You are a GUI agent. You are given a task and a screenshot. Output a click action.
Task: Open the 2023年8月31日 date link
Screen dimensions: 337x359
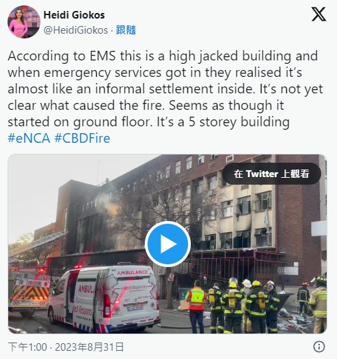point(89,347)
